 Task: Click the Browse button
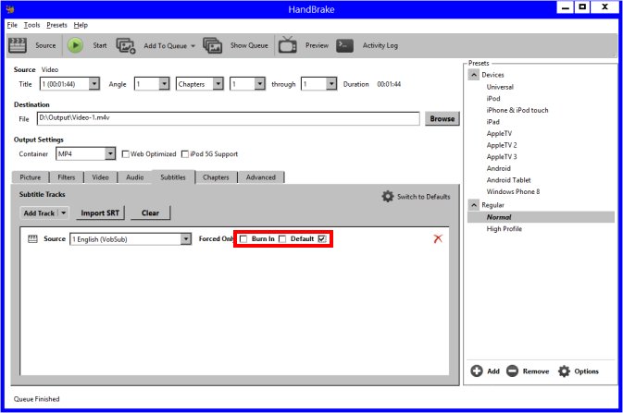(442, 118)
